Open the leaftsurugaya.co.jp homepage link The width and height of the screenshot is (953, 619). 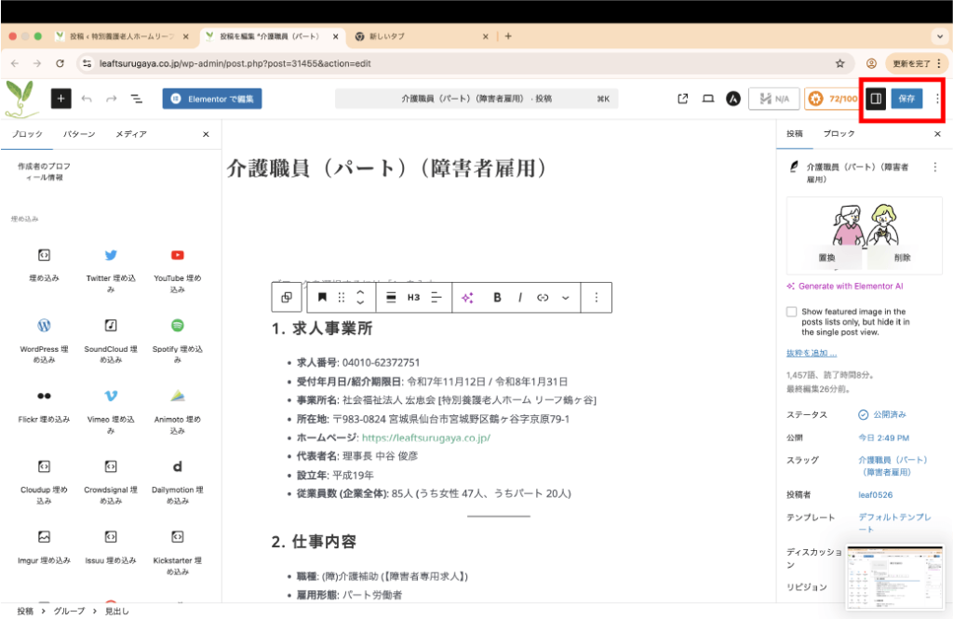(x=425, y=437)
